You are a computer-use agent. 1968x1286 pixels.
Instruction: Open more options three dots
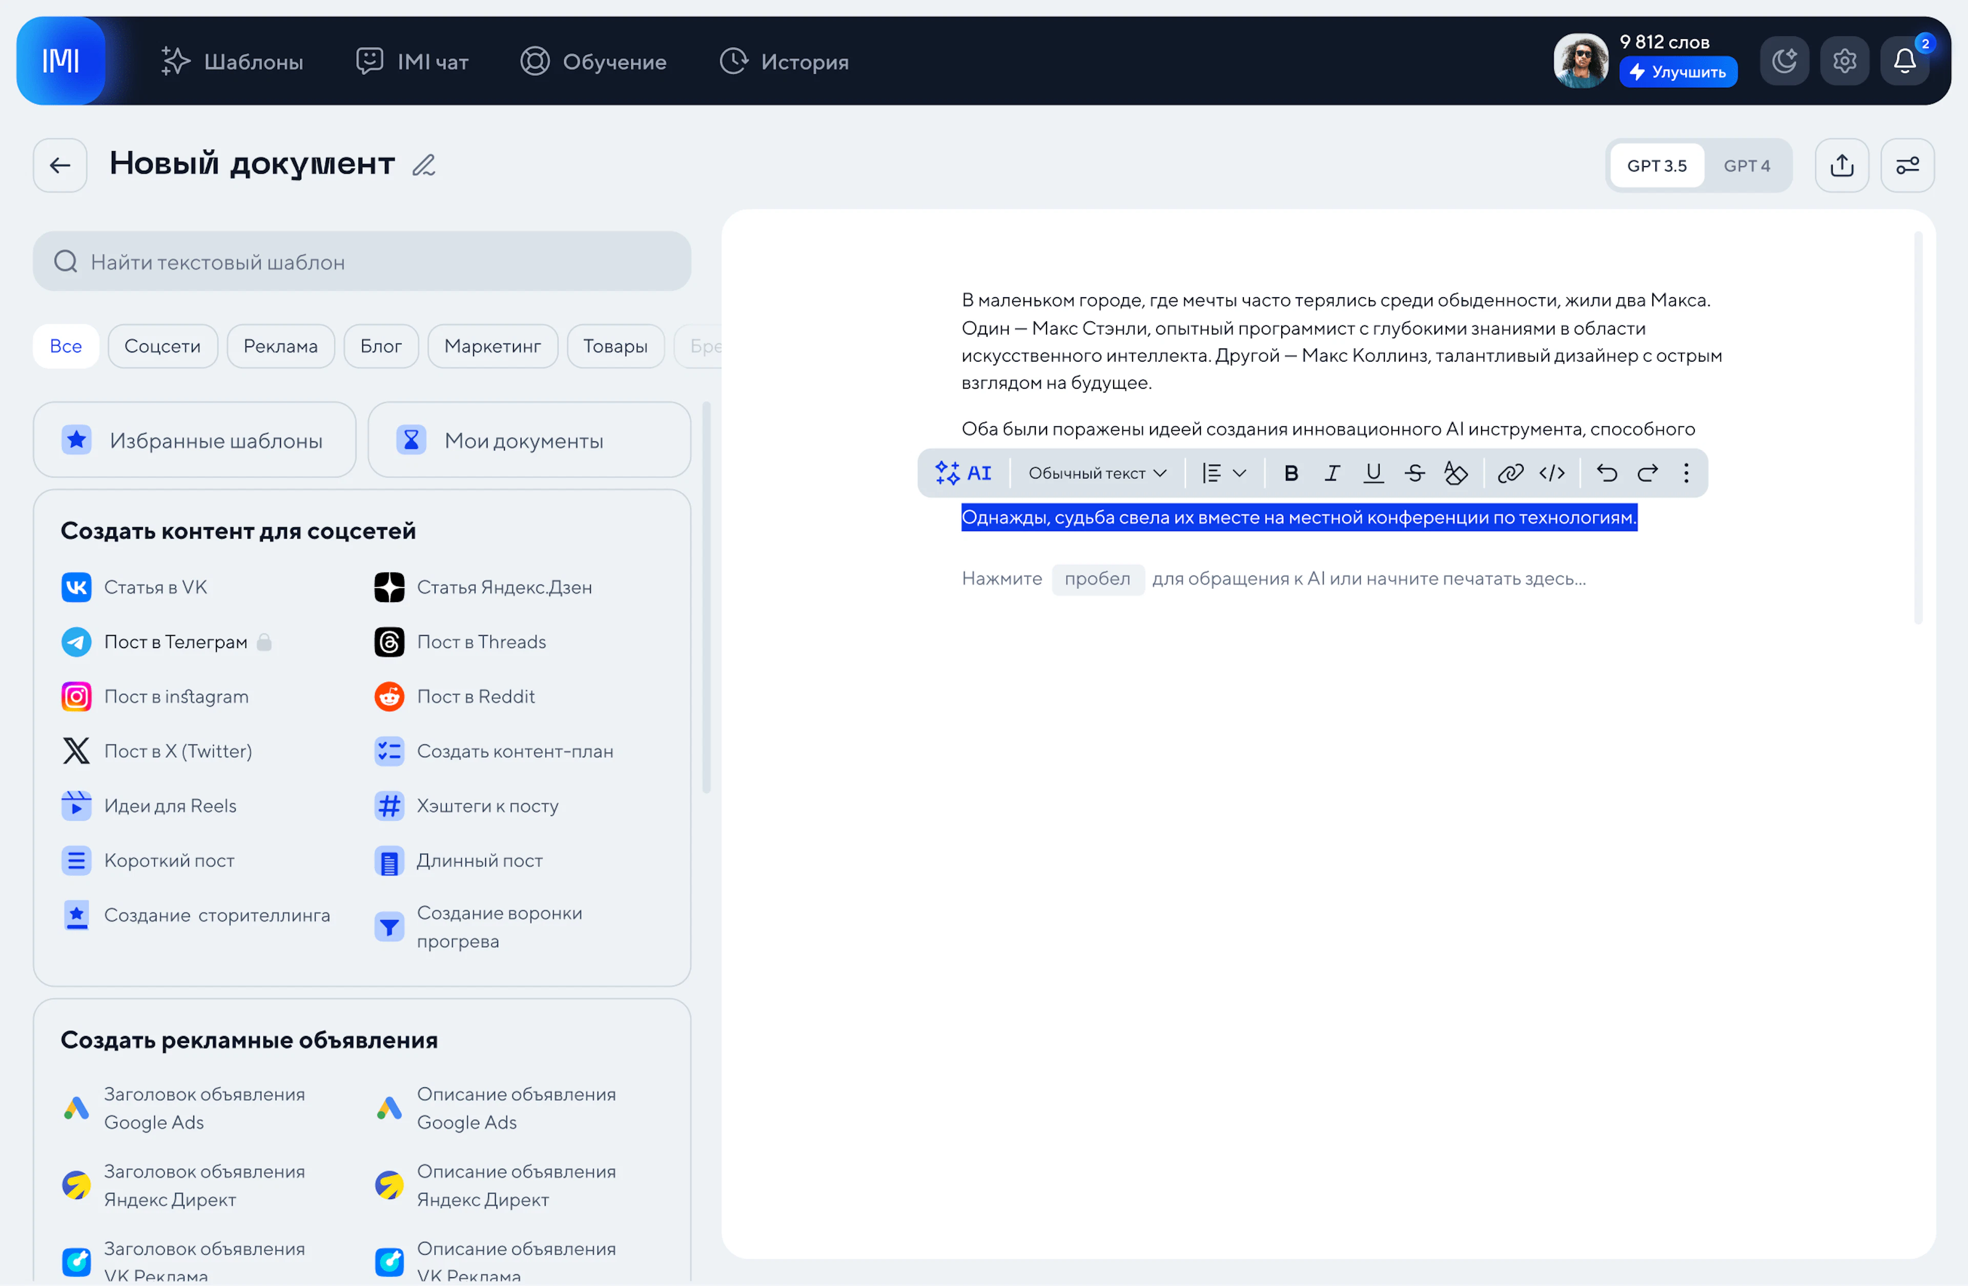pyautogui.click(x=1686, y=473)
